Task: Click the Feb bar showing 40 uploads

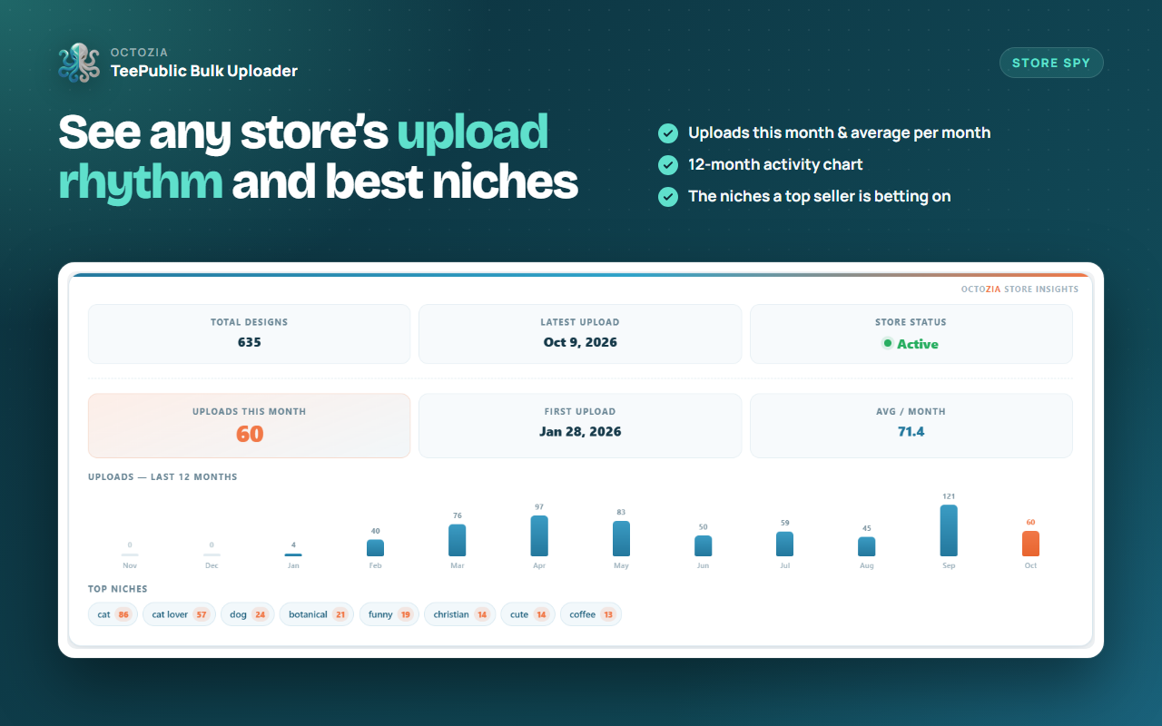Action: click(375, 548)
